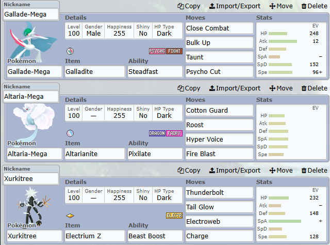Click Gallade-Mega's Atk stat bar

(x=283, y=41)
